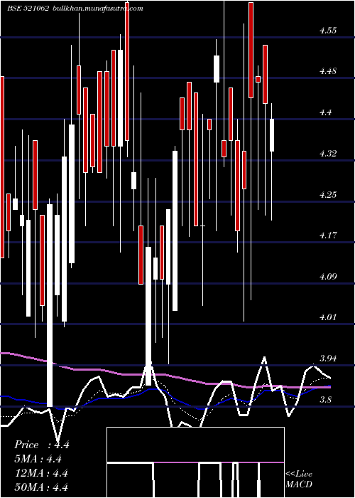355x498 pixels.
Task: Select the 4.17 price axis label
Action: point(328,235)
